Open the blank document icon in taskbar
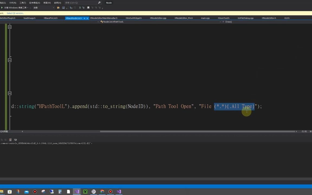Screen dimensions: 312x195 (x=69, y=192)
